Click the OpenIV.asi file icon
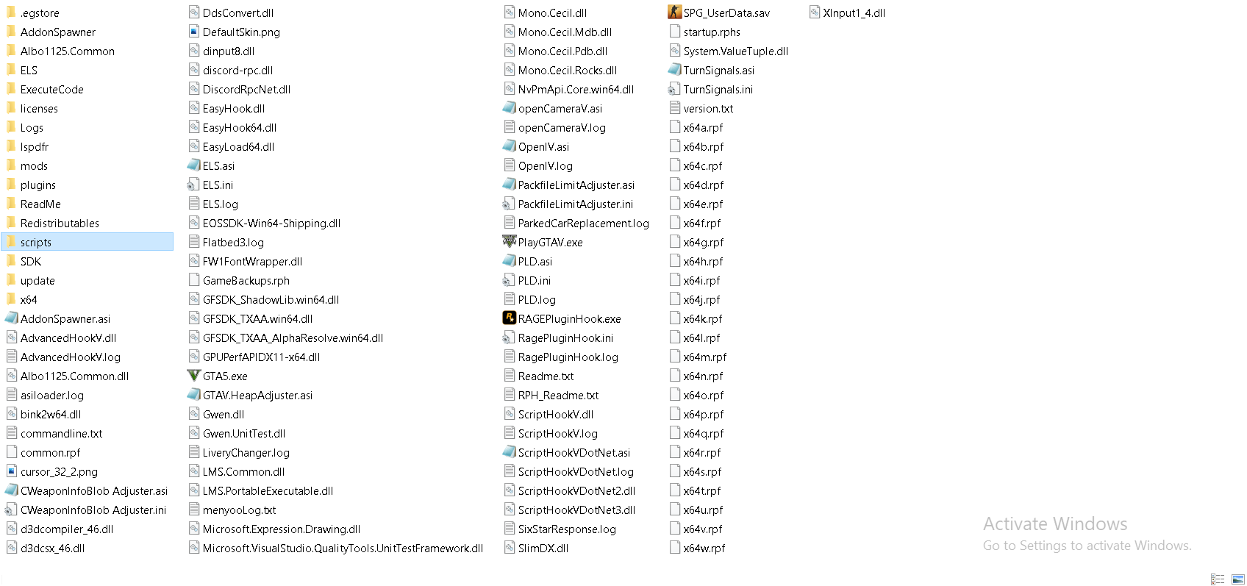 point(509,146)
